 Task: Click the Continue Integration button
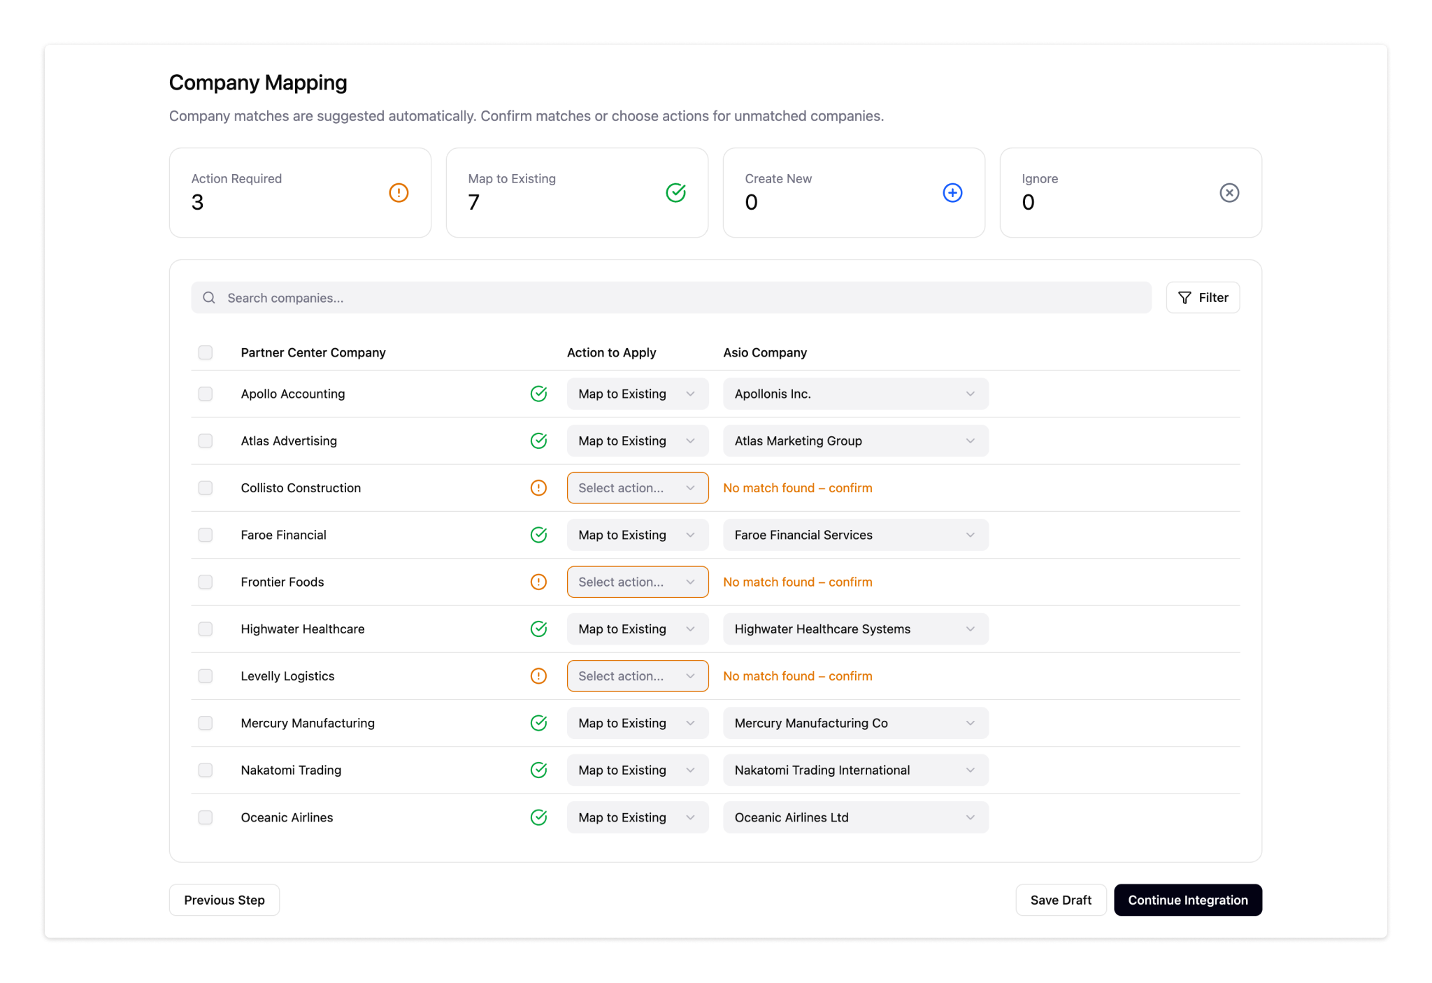click(1187, 900)
